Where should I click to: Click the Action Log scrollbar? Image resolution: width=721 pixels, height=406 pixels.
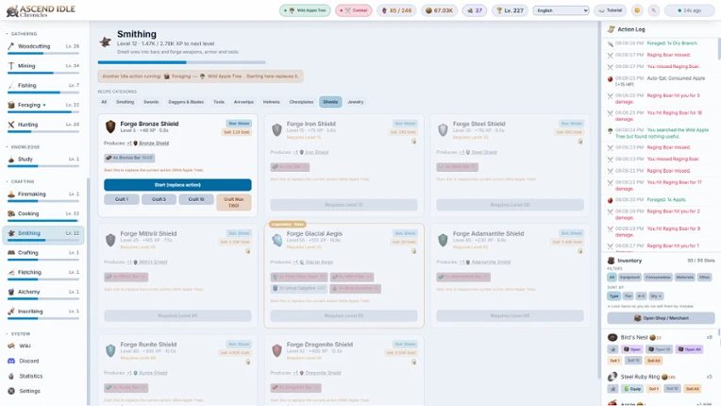click(719, 49)
